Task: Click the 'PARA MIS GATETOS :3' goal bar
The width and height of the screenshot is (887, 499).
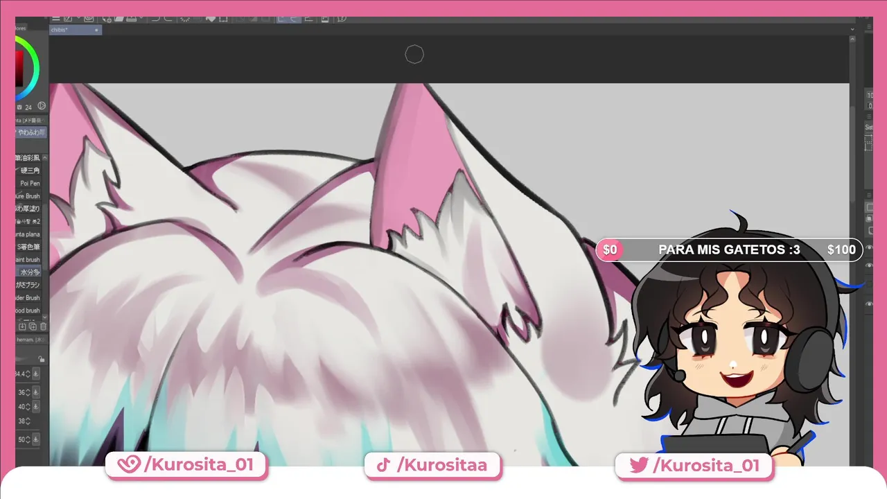Action: pos(730,249)
